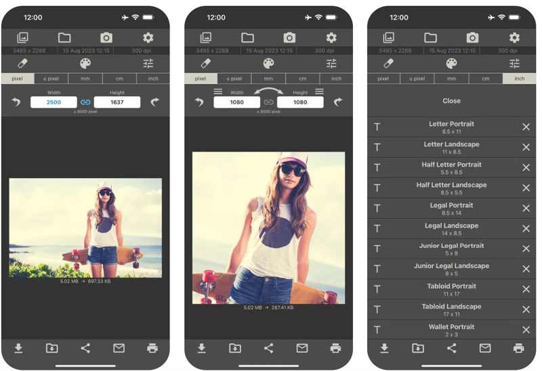Toggle the aspect ratio link between 2500 and 1637
The image size is (542, 371).
click(x=85, y=102)
